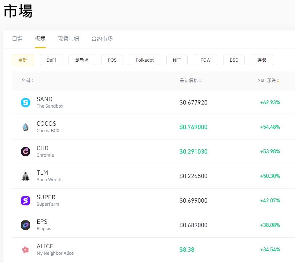Open EPS coin name text
Image resolution: width=295 pixels, height=263 pixels.
click(x=42, y=222)
